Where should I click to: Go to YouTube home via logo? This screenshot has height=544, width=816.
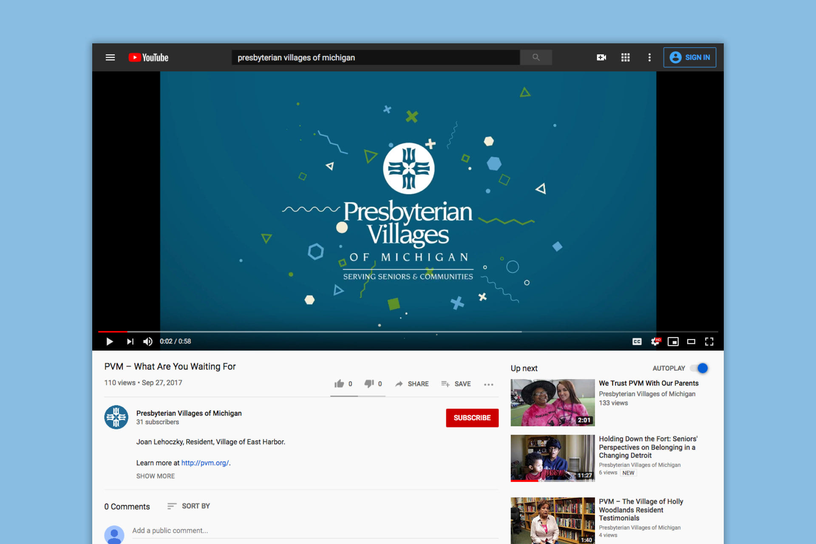tap(148, 57)
